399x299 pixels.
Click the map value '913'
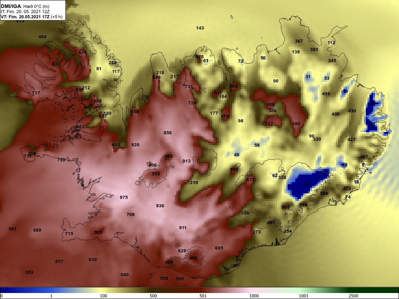coord(186,161)
